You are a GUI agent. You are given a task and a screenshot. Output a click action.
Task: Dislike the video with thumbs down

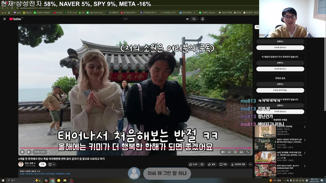(202, 164)
